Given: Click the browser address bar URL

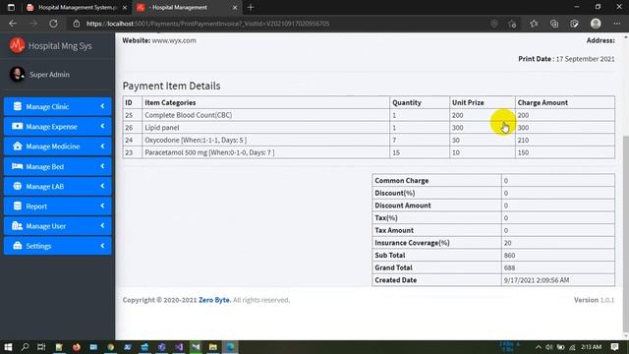Looking at the screenshot, I should (207, 24).
